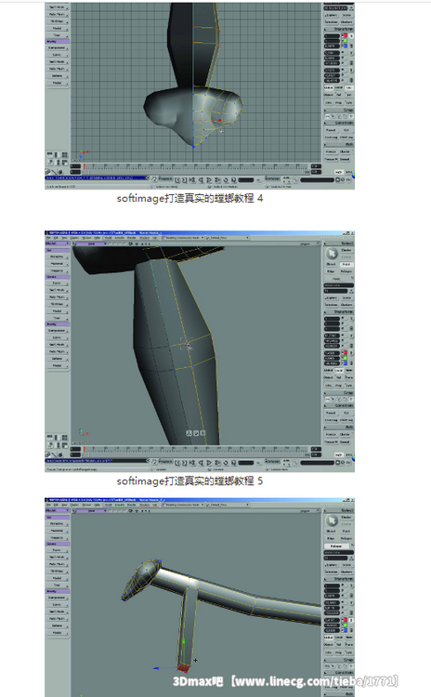The width and height of the screenshot is (431, 697).
Task: Click play forward button in tutorial 5 screenshot
Action: [209, 463]
